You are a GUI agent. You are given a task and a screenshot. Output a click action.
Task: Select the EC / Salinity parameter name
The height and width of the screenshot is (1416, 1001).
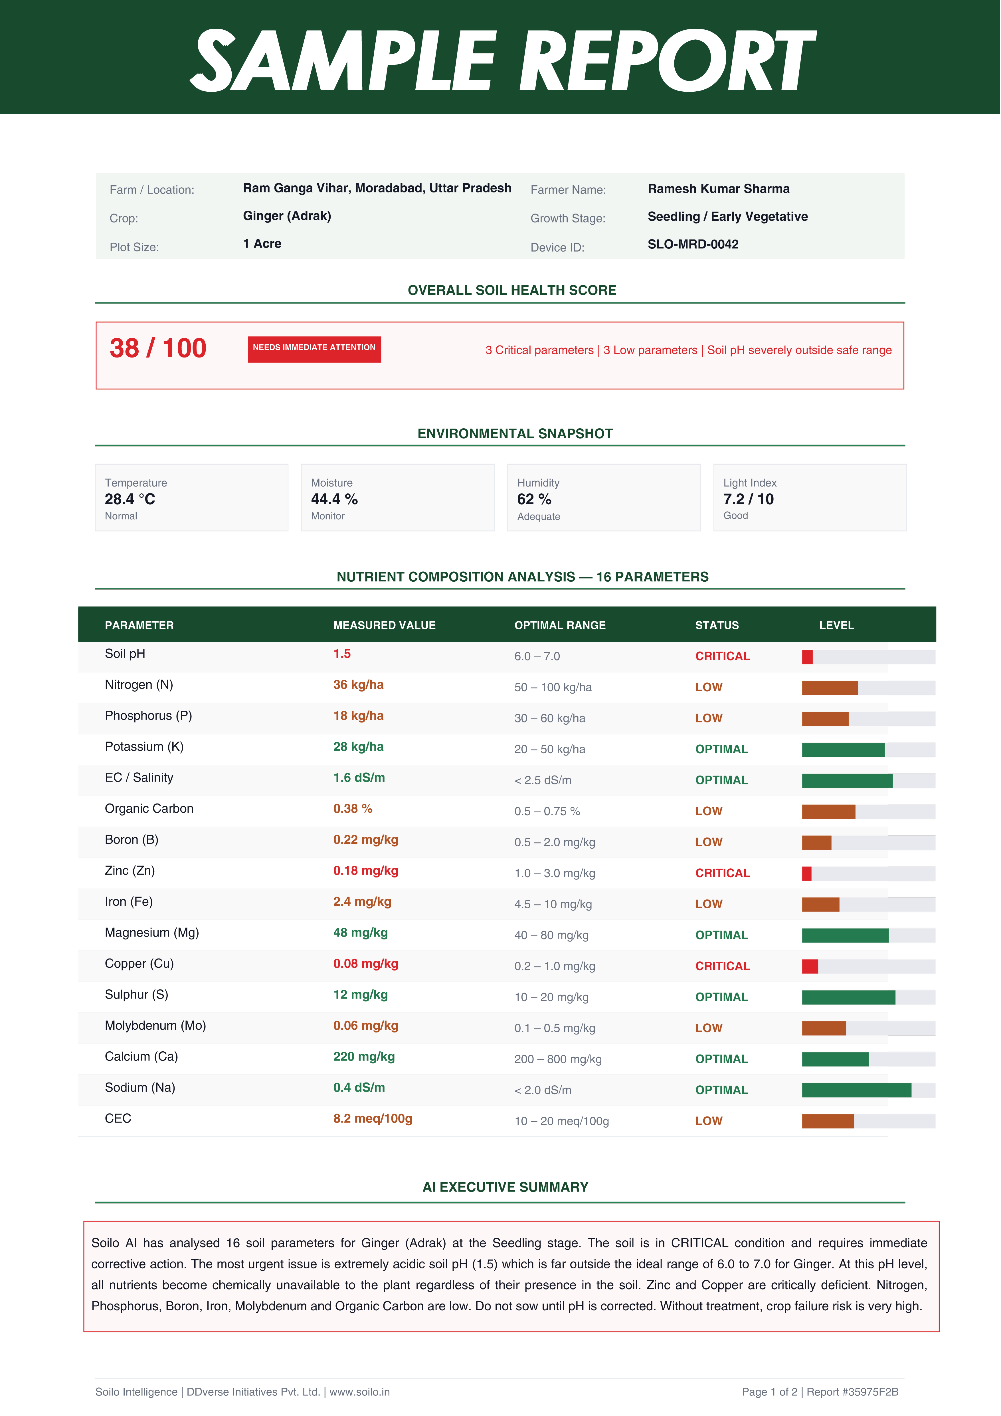(139, 778)
